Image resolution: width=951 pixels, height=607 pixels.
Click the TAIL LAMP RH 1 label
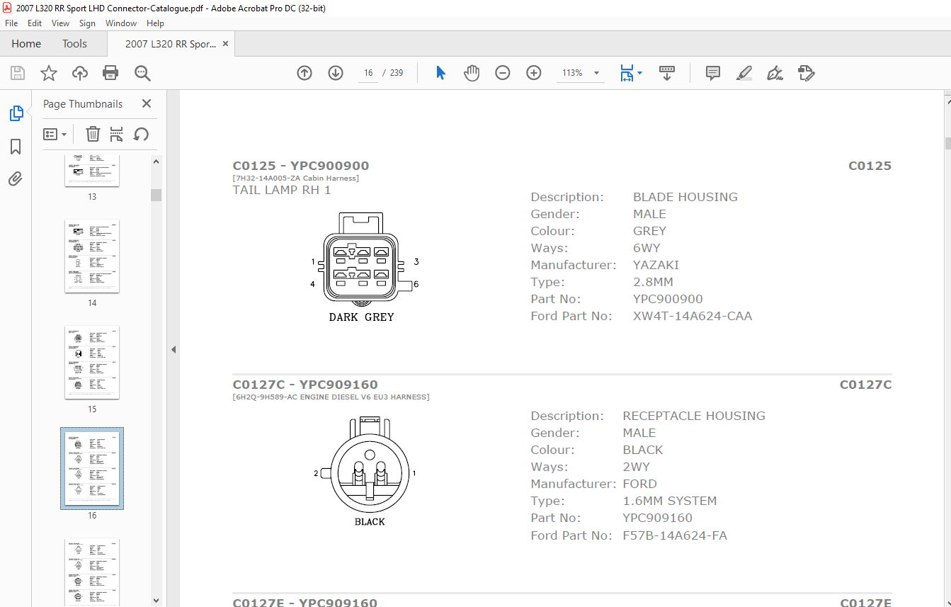[282, 190]
